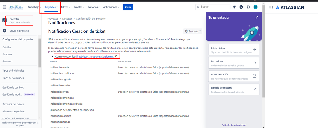
Task: Click the Atlassian logo in right window
Action: [290, 8]
